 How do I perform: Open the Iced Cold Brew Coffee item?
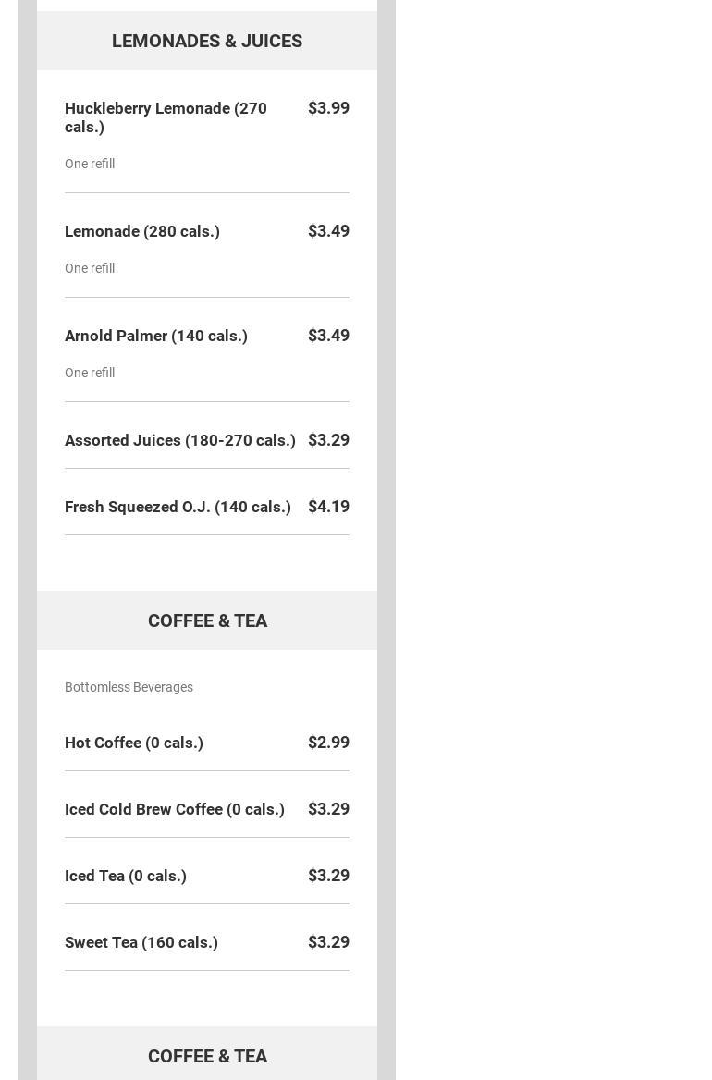tap(175, 809)
